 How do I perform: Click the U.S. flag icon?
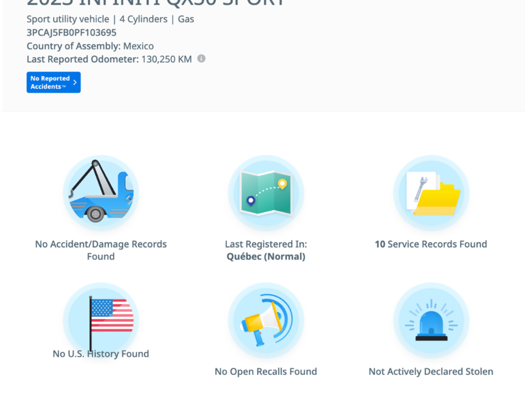pyautogui.click(x=101, y=318)
